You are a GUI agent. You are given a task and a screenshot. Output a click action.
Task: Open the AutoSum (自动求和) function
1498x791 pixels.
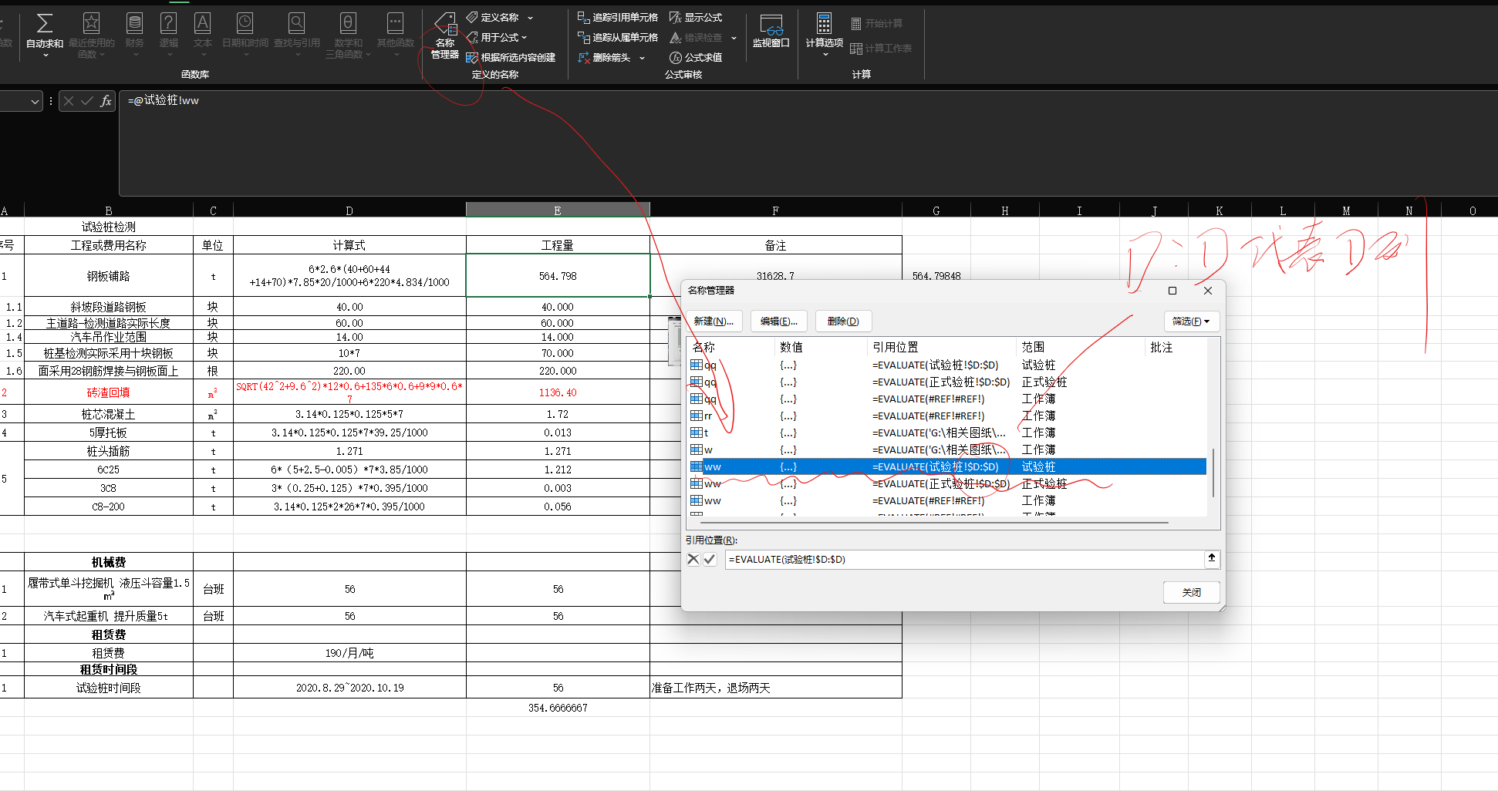click(45, 35)
